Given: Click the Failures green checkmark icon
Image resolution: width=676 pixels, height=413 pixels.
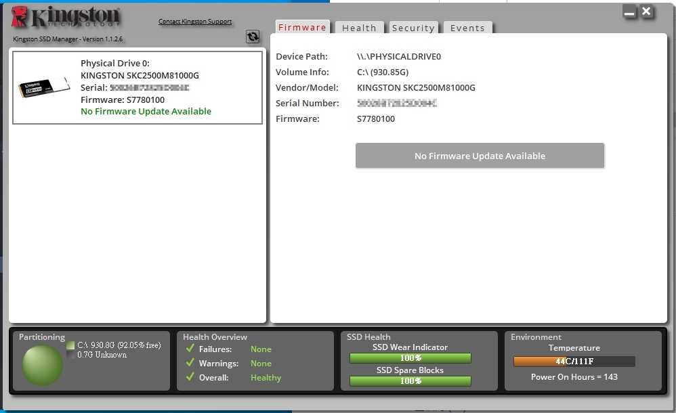Looking at the screenshot, I should click(x=190, y=348).
